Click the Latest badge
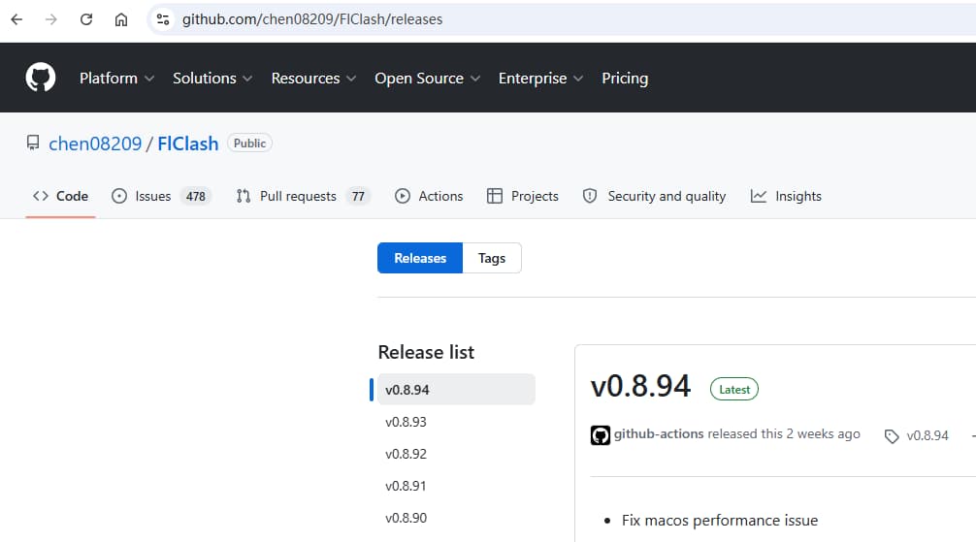 (x=733, y=390)
